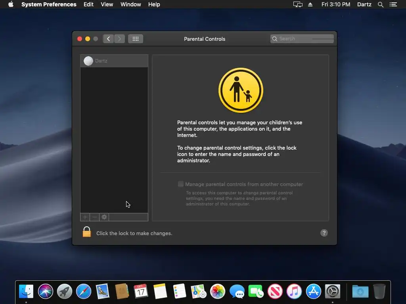Viewport: 406px width, 304px height.
Task: Open Finder from the Dock
Action: coord(26,291)
